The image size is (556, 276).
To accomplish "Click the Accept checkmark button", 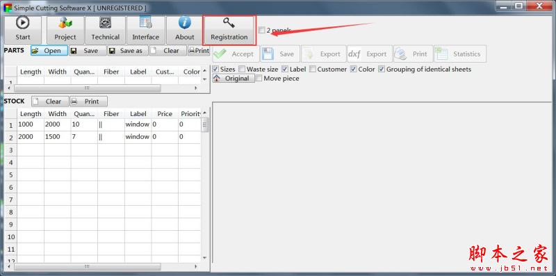I will [x=236, y=54].
